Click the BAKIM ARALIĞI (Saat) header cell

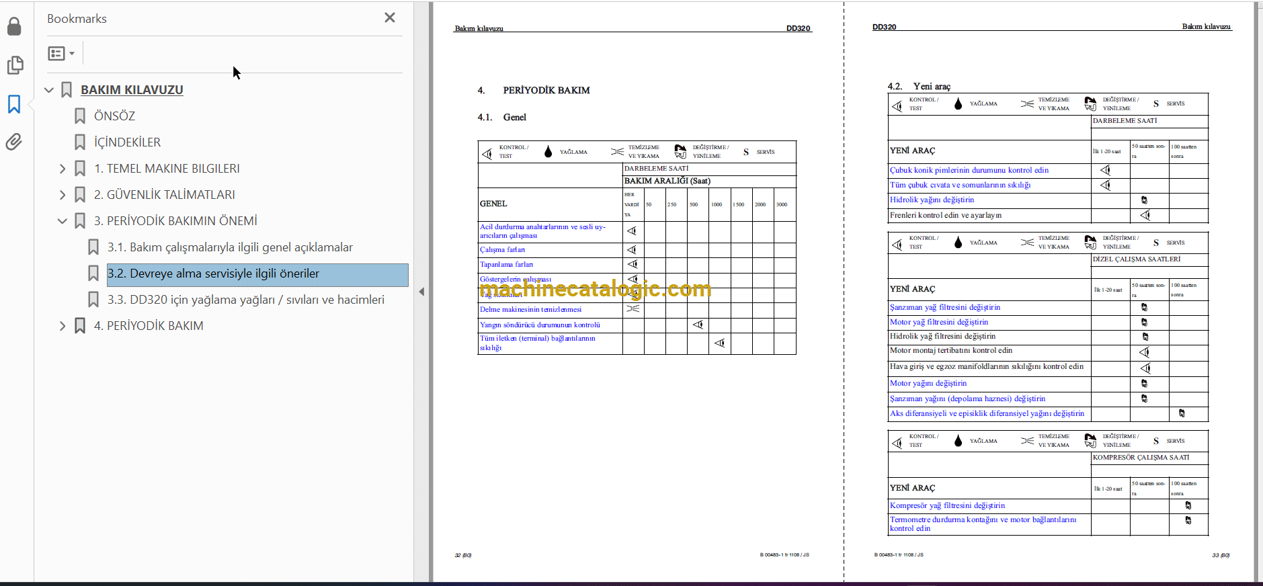coord(667,181)
